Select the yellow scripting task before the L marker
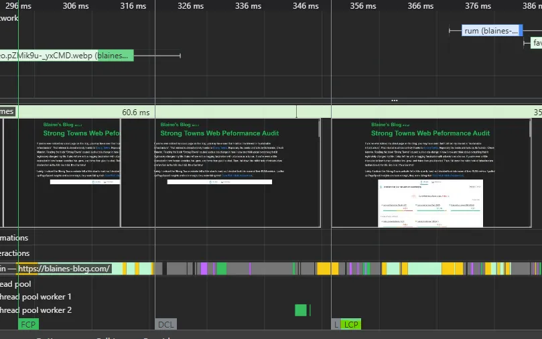542x339 pixels. click(324, 269)
